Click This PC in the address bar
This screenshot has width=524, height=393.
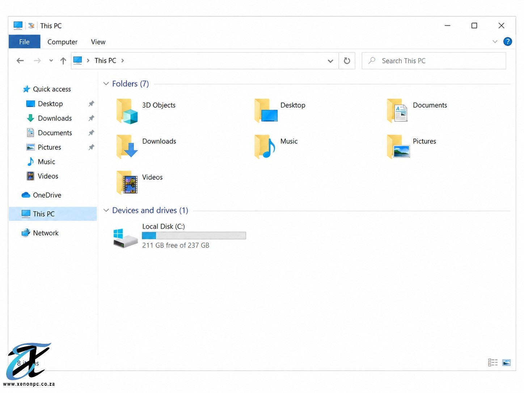coord(105,60)
